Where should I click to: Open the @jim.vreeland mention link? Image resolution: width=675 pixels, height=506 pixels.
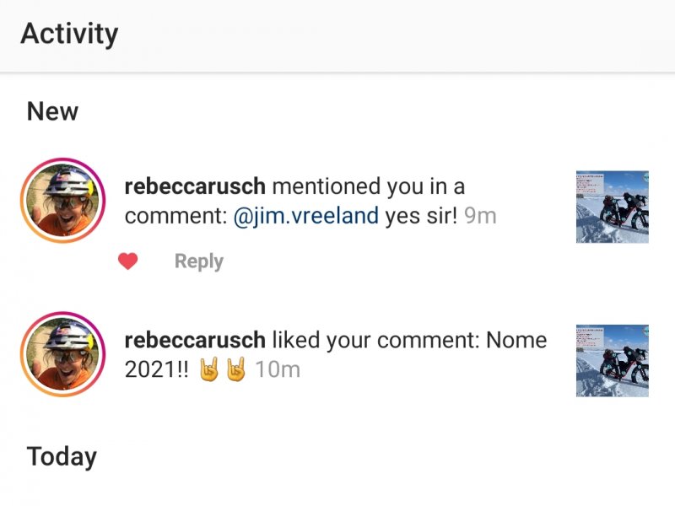(x=305, y=216)
